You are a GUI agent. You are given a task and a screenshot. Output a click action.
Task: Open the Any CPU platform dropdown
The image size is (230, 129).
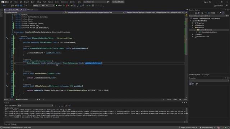(48, 6)
